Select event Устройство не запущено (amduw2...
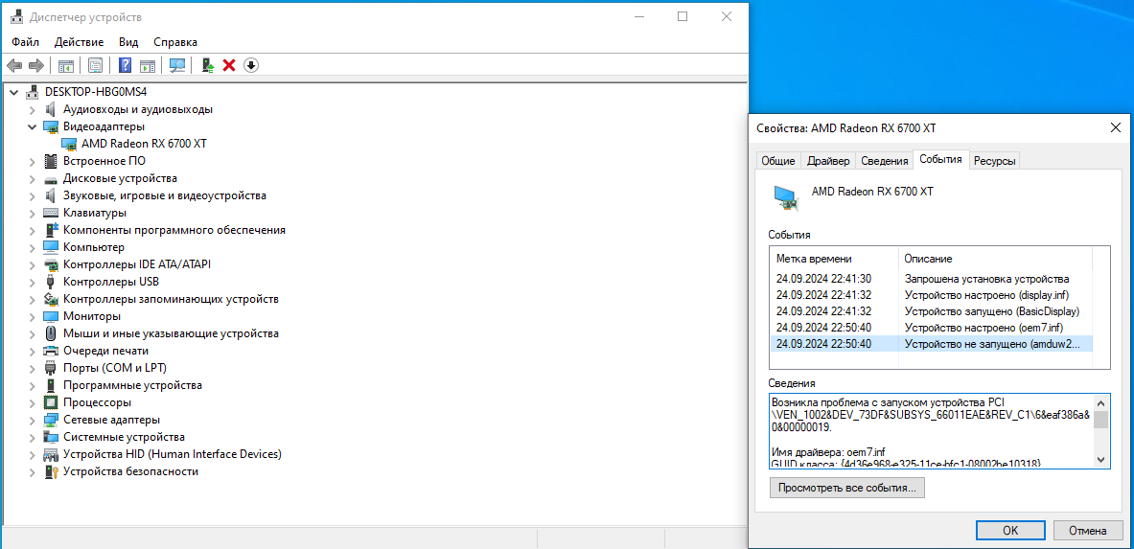The width and height of the screenshot is (1134, 549). [932, 344]
